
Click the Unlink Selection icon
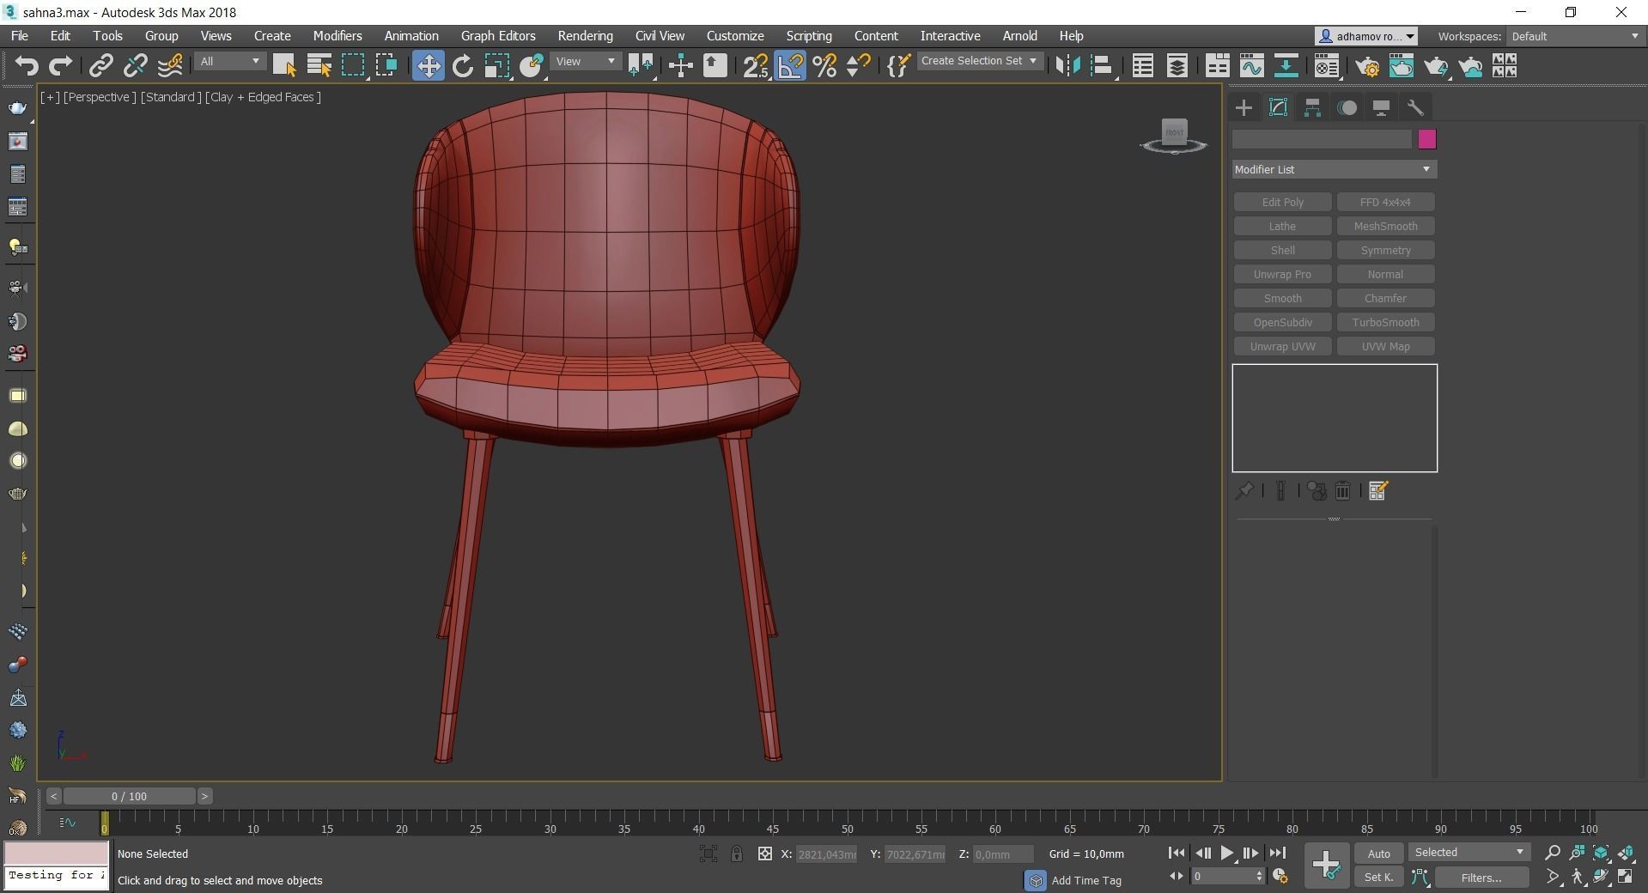(135, 65)
